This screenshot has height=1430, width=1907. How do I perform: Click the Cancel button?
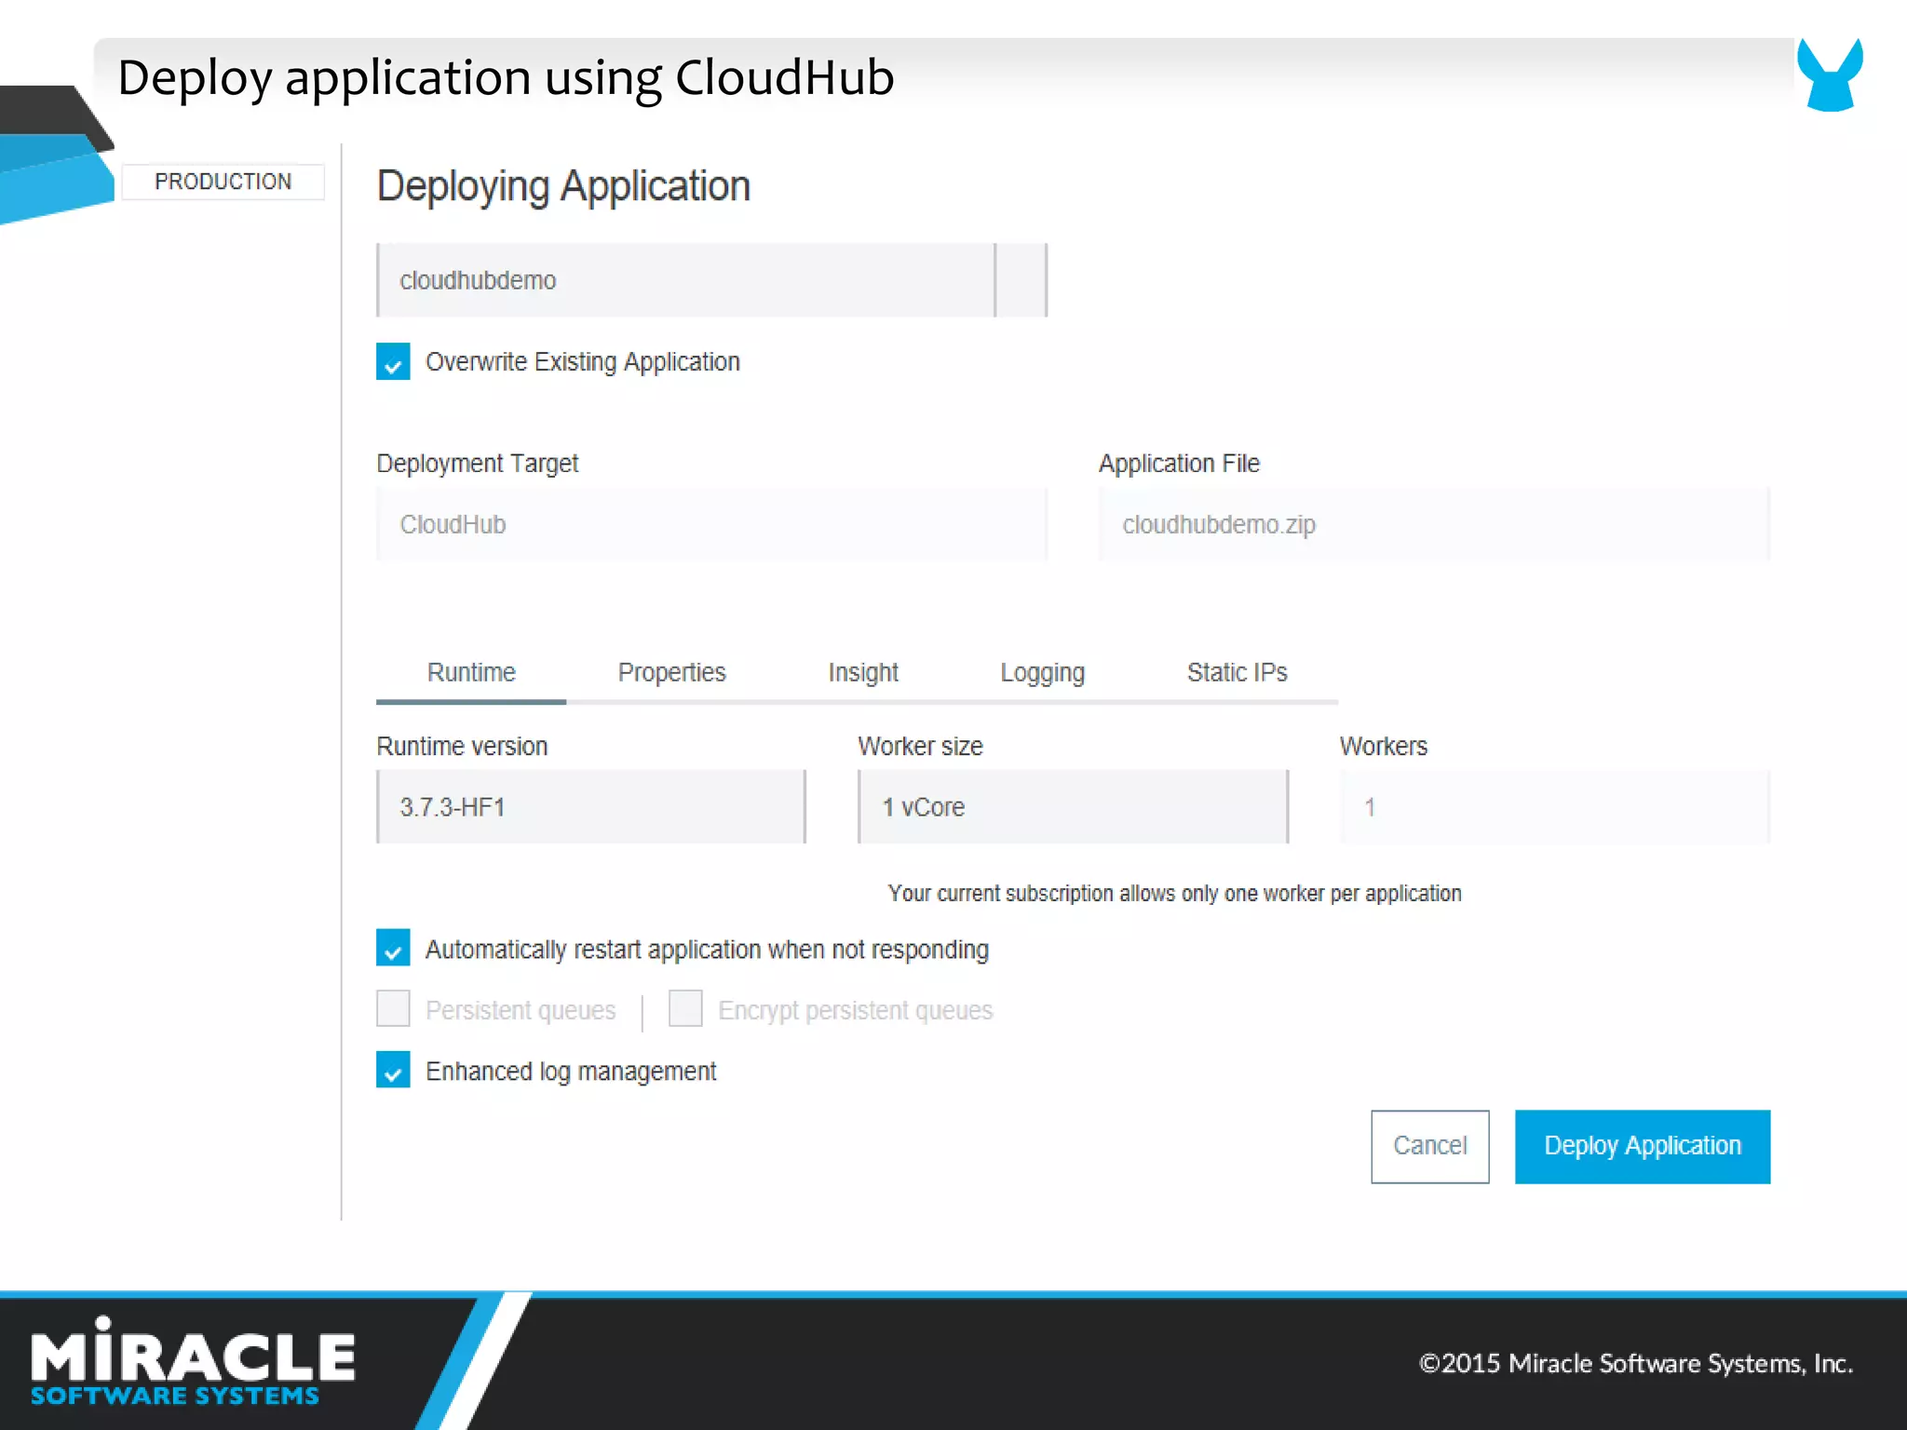tap(1430, 1146)
